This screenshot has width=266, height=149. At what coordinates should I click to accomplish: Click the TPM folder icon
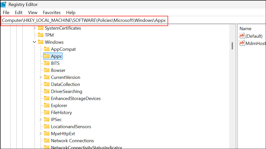click(41, 35)
